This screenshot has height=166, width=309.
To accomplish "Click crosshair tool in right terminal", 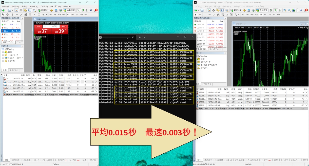I will 200,15.
